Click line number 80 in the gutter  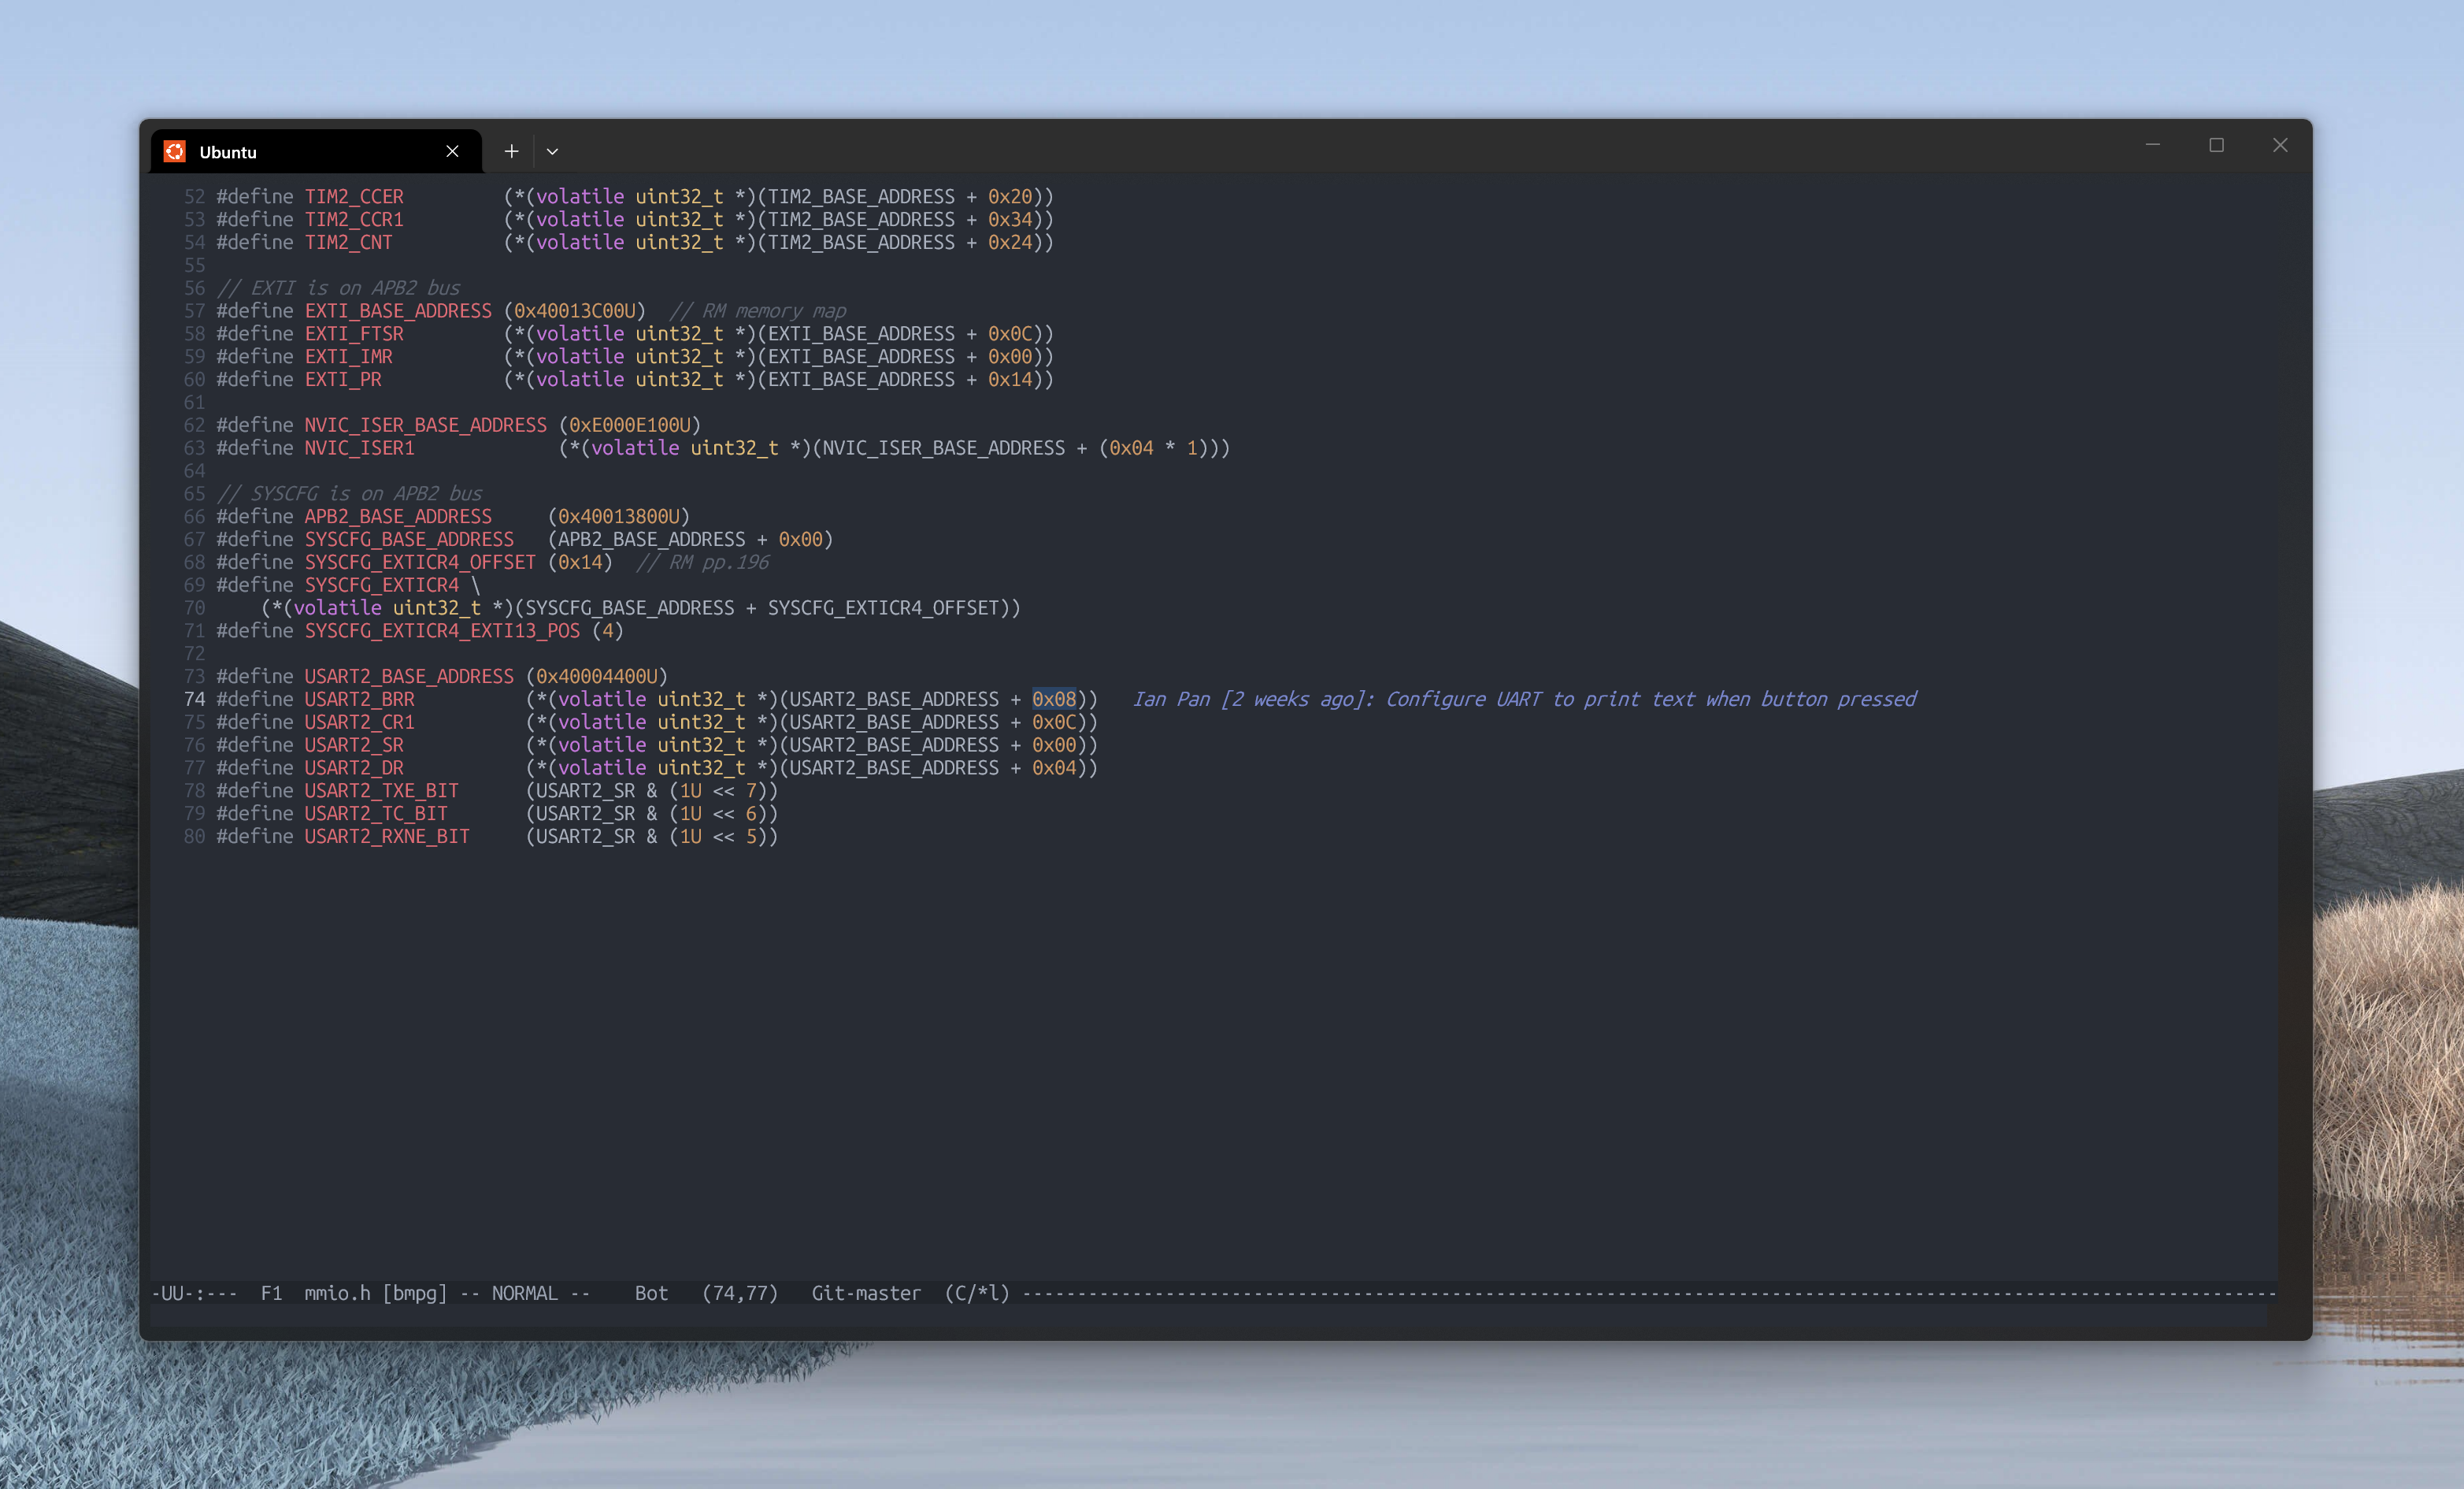pos(194,837)
